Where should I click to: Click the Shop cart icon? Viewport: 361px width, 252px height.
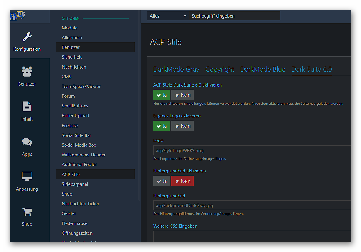click(x=27, y=212)
